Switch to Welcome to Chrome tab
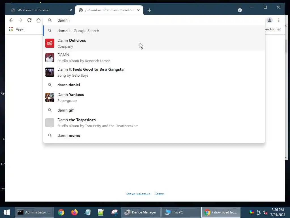 click(40, 10)
